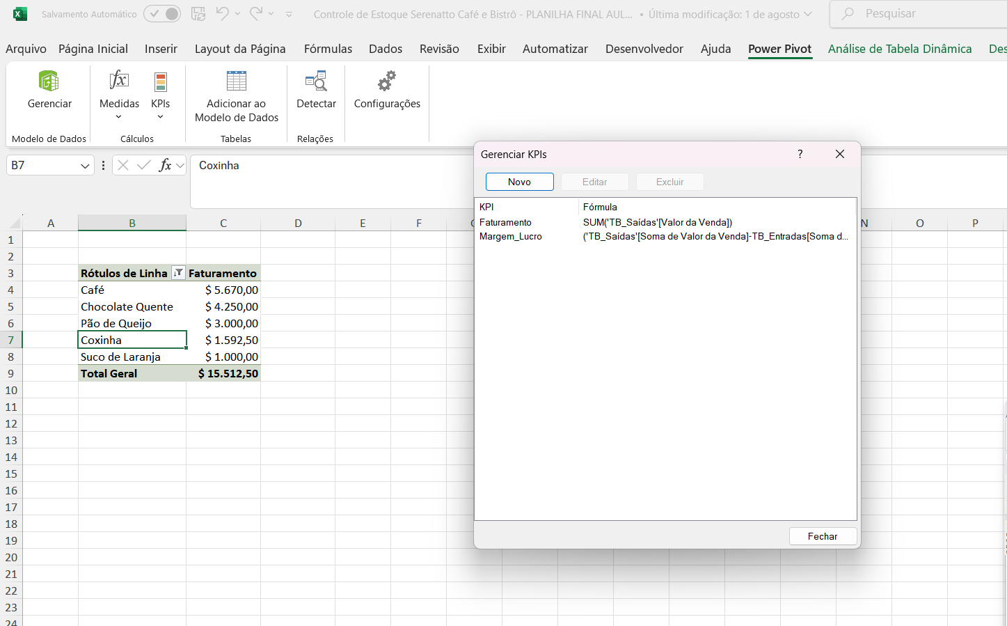Screen dimensions: 1007x626
Task: Click the Total Geral cell
Action: pyautogui.click(x=132, y=373)
